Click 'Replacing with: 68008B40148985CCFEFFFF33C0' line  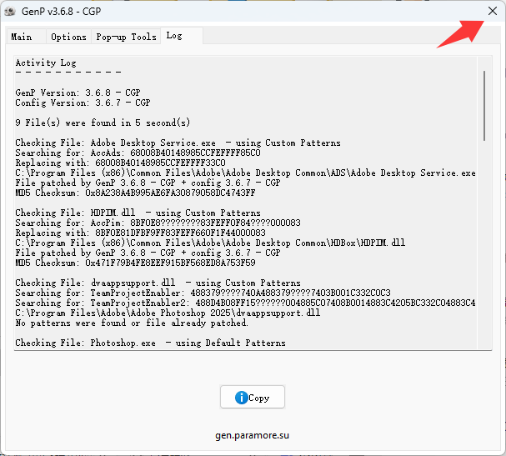tap(120, 163)
